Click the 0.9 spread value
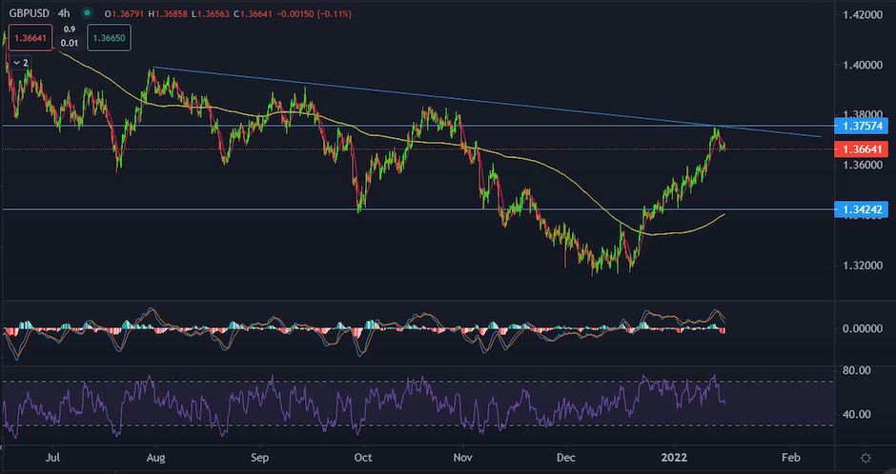Viewport: 896px width, 474px height. 70,30
